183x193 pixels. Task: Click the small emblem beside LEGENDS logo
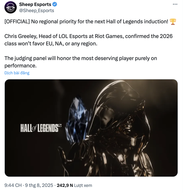[x=60, y=126]
